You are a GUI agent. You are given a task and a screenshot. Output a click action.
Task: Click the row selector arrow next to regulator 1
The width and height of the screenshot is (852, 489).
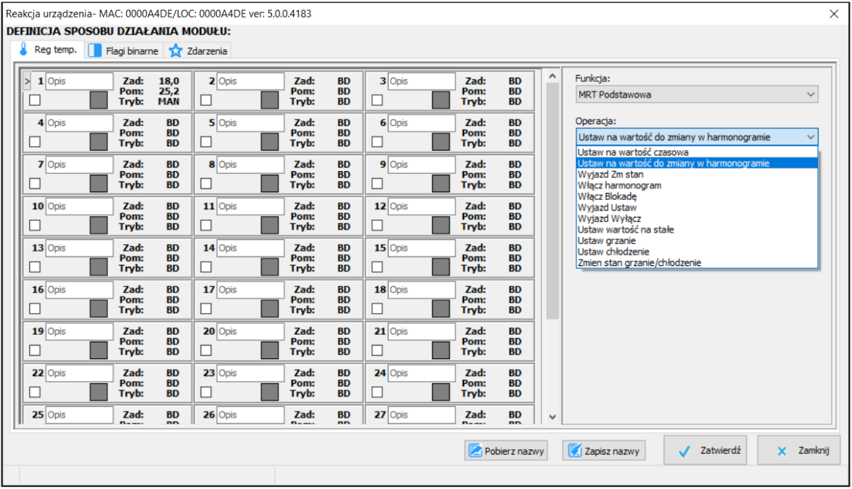point(27,81)
